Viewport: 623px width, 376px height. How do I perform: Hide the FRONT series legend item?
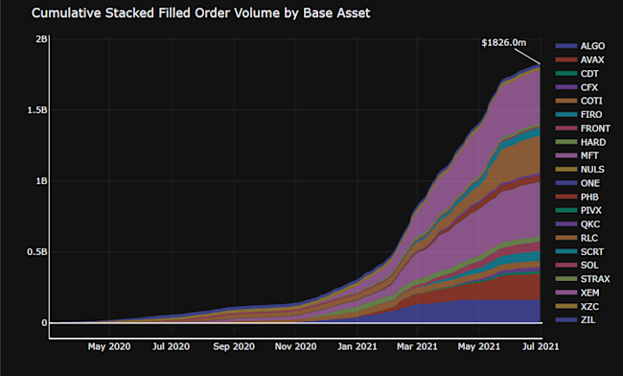583,129
